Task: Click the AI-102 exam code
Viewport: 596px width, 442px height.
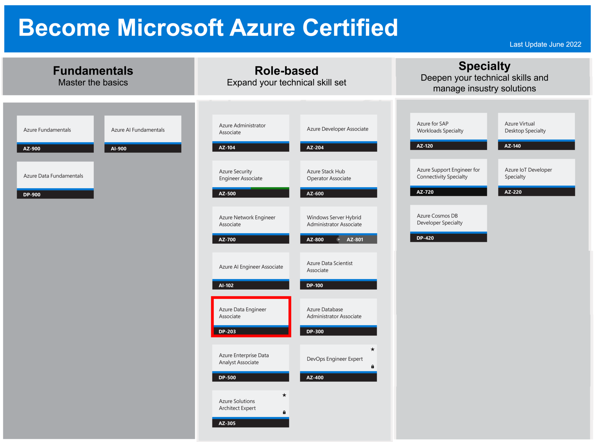Action: 226,285
